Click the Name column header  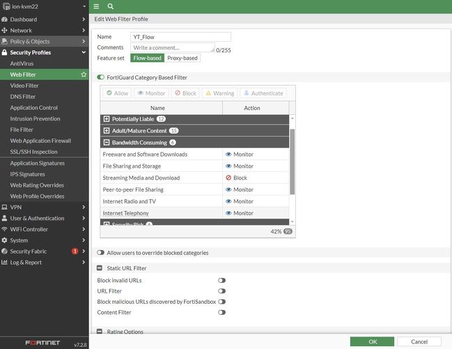click(x=162, y=108)
